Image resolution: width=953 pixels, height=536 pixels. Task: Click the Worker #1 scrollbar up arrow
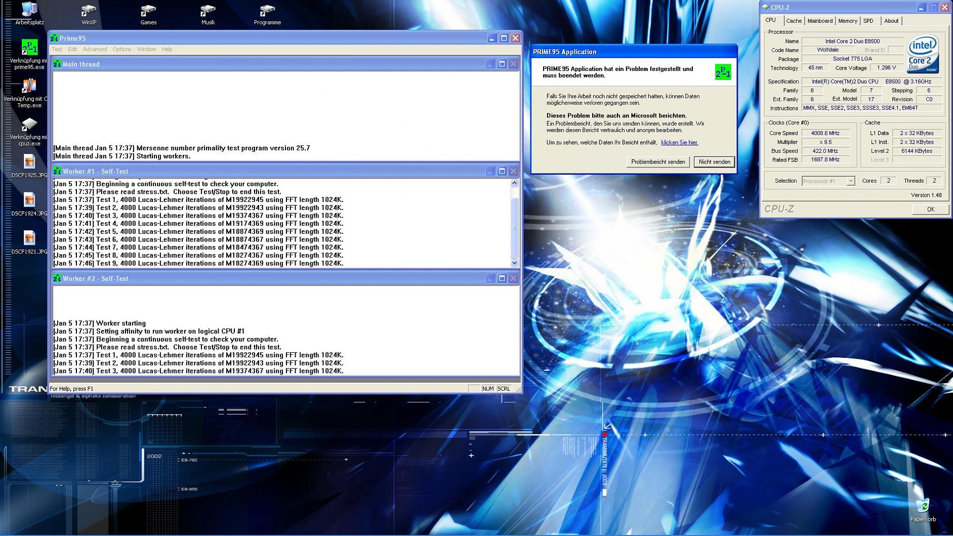point(514,183)
